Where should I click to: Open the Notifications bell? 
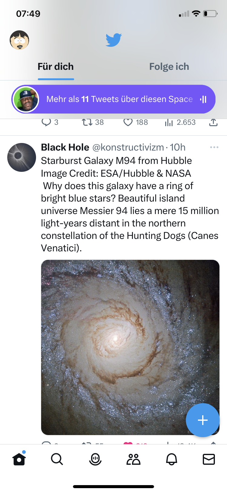click(x=171, y=459)
